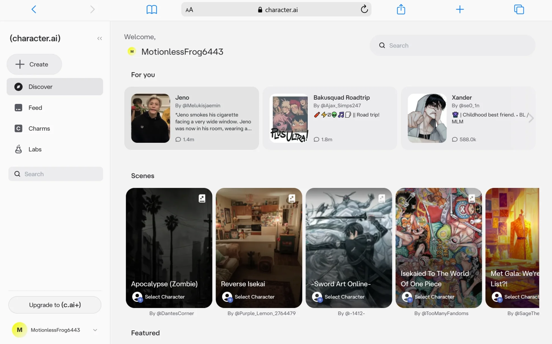Click author By @Purple_Lemon_2764479

pos(261,313)
